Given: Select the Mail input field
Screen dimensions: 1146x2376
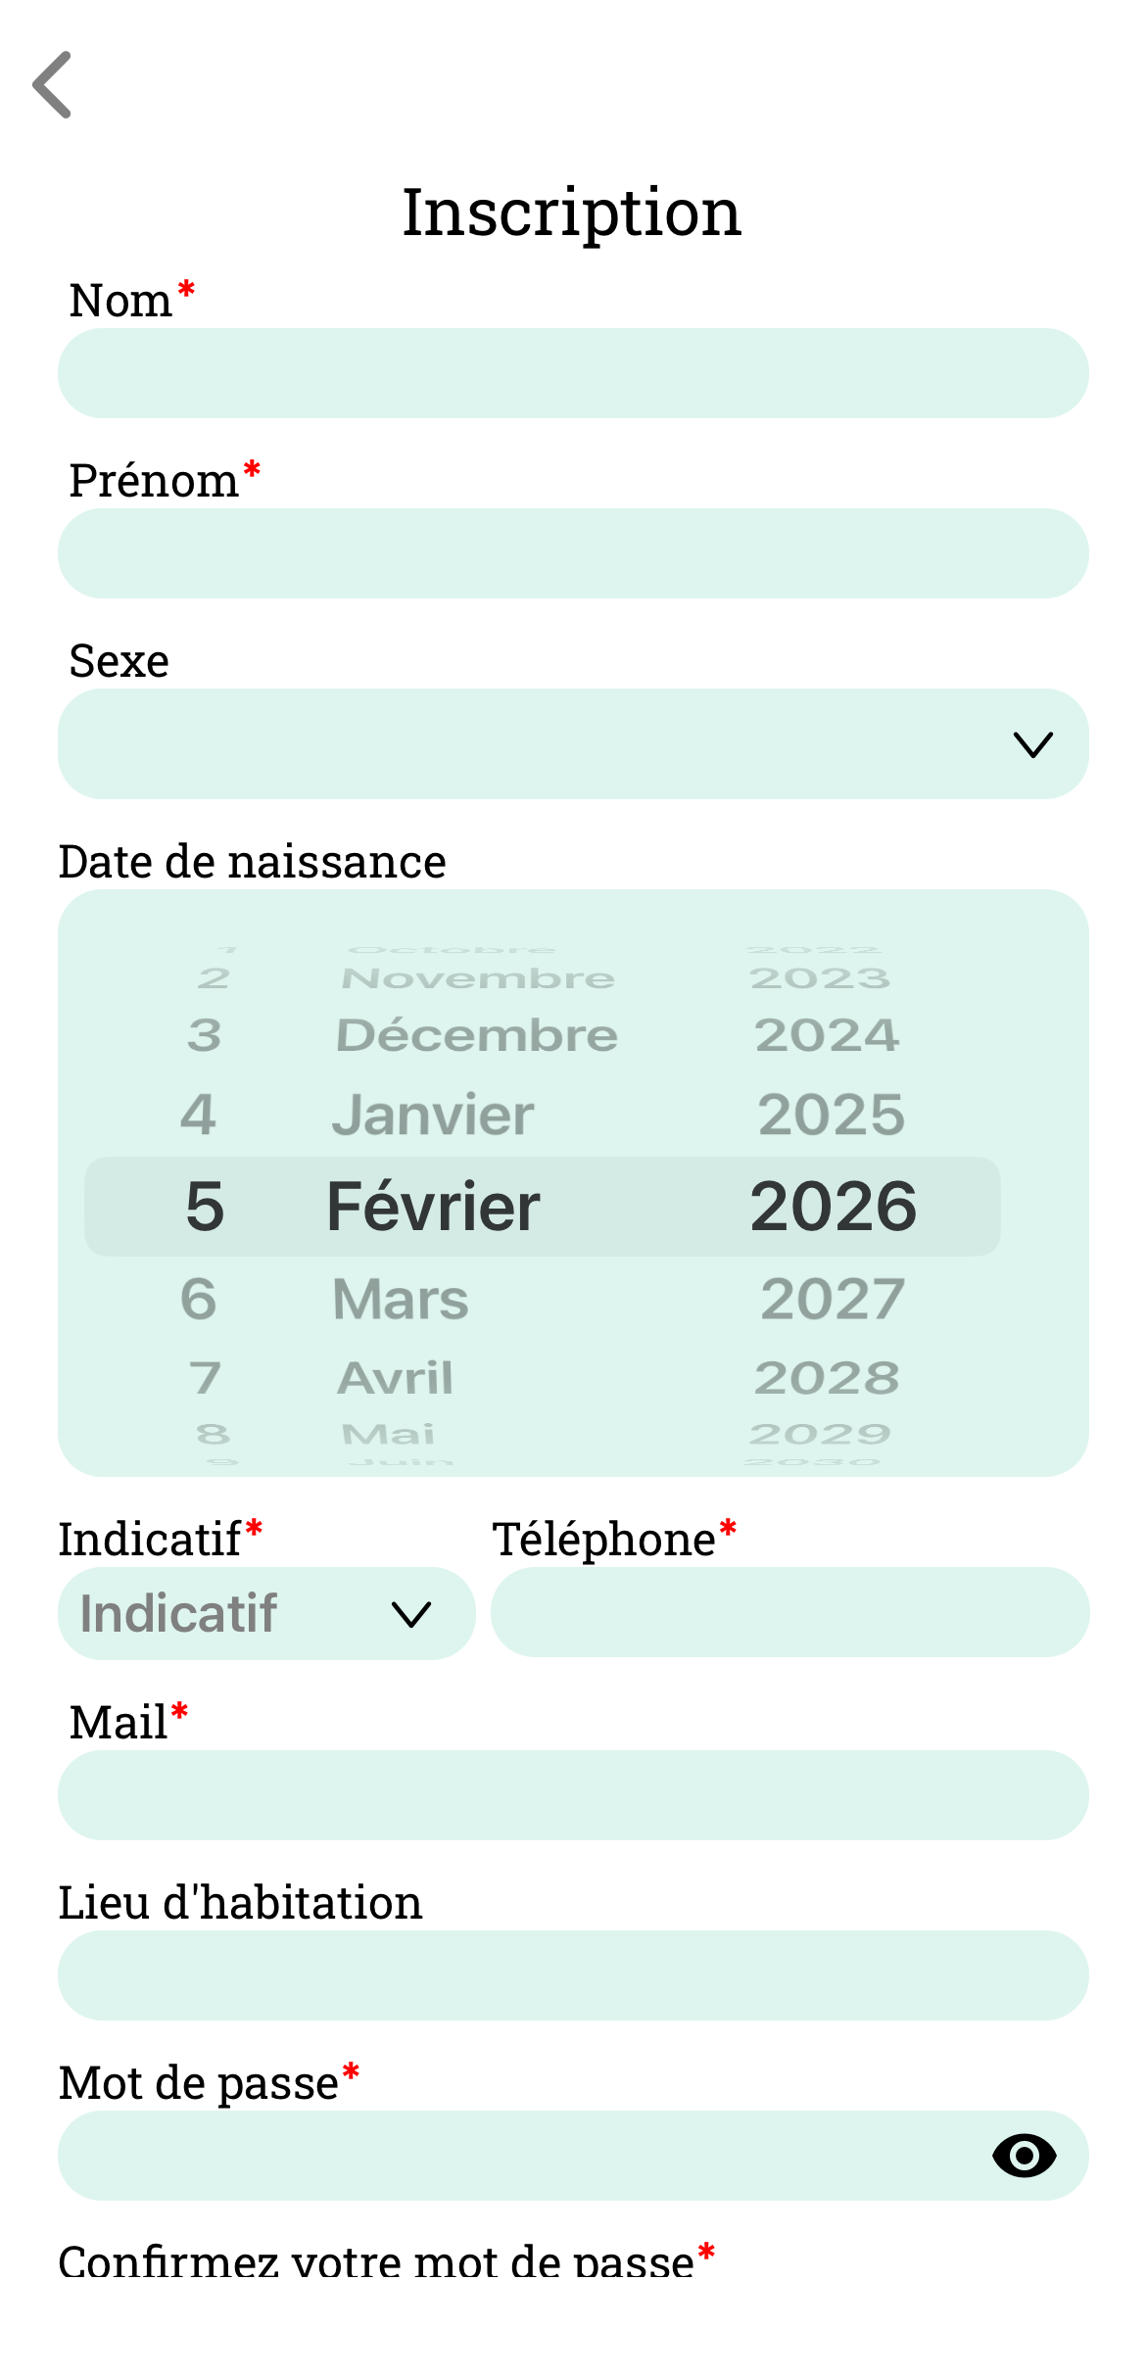Looking at the screenshot, I should click(x=573, y=1795).
